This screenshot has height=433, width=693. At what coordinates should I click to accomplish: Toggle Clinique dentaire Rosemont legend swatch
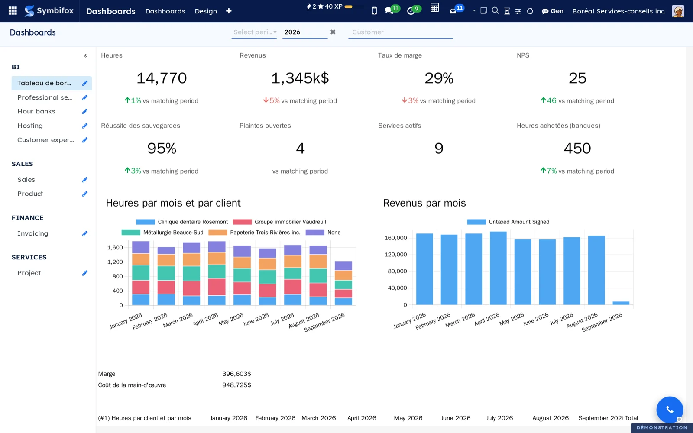pyautogui.click(x=146, y=222)
